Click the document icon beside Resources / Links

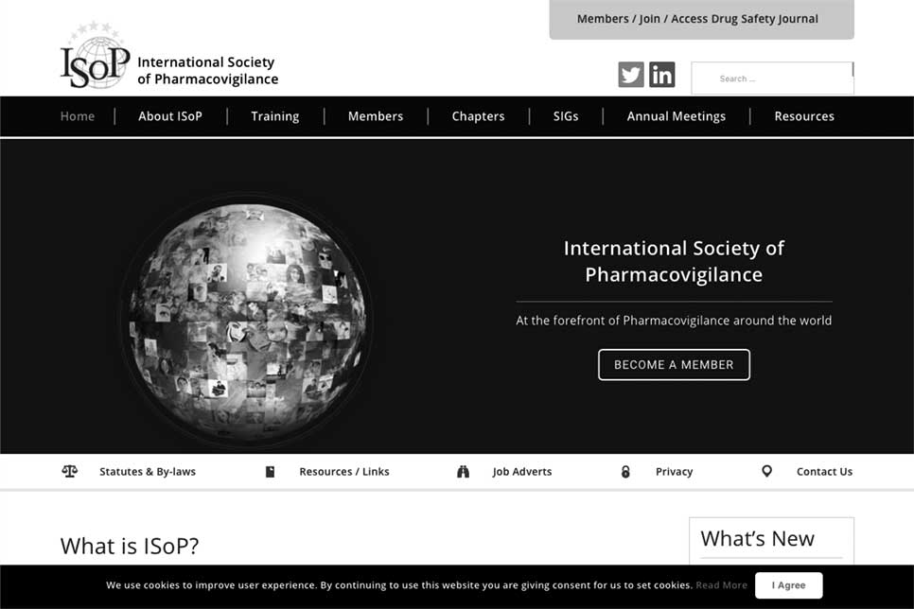click(x=270, y=472)
